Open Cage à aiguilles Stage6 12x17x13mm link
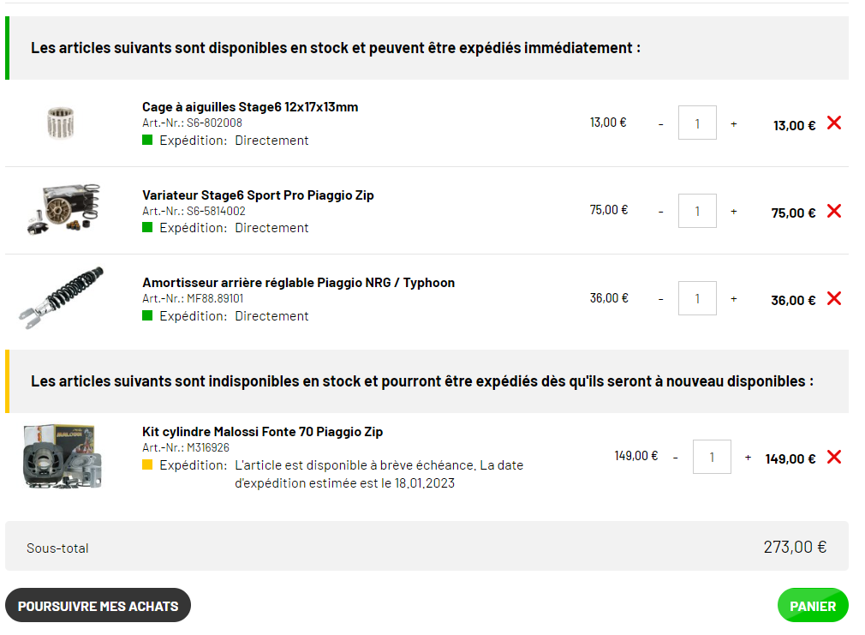Image resolution: width=865 pixels, height=635 pixels. click(x=250, y=107)
